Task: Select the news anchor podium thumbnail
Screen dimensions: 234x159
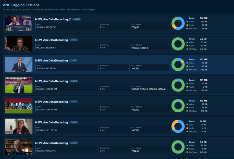Action: click(x=19, y=64)
